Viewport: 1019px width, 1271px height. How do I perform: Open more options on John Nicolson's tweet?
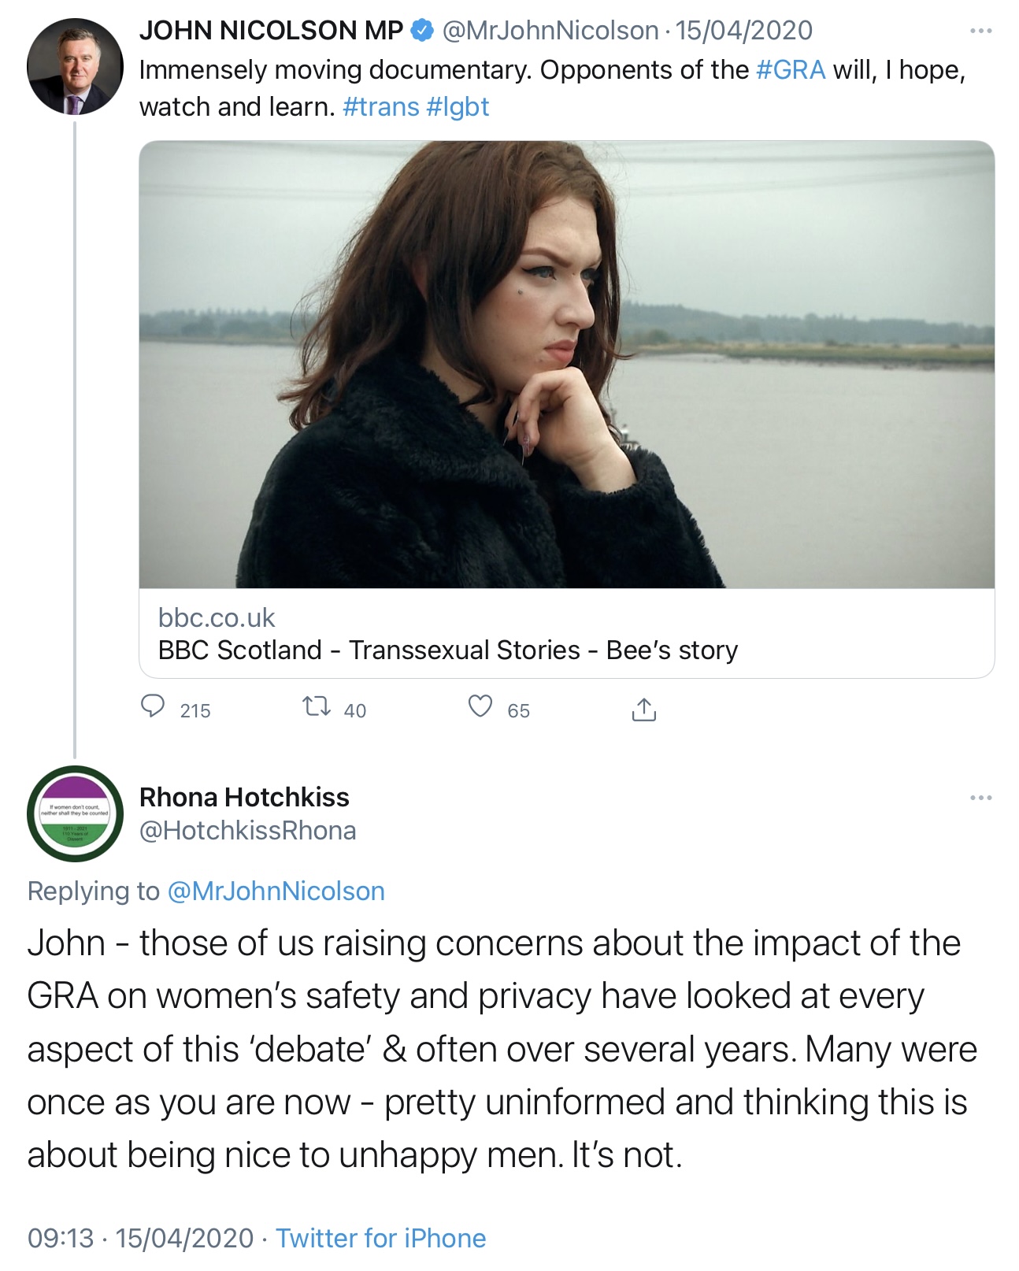(x=980, y=31)
